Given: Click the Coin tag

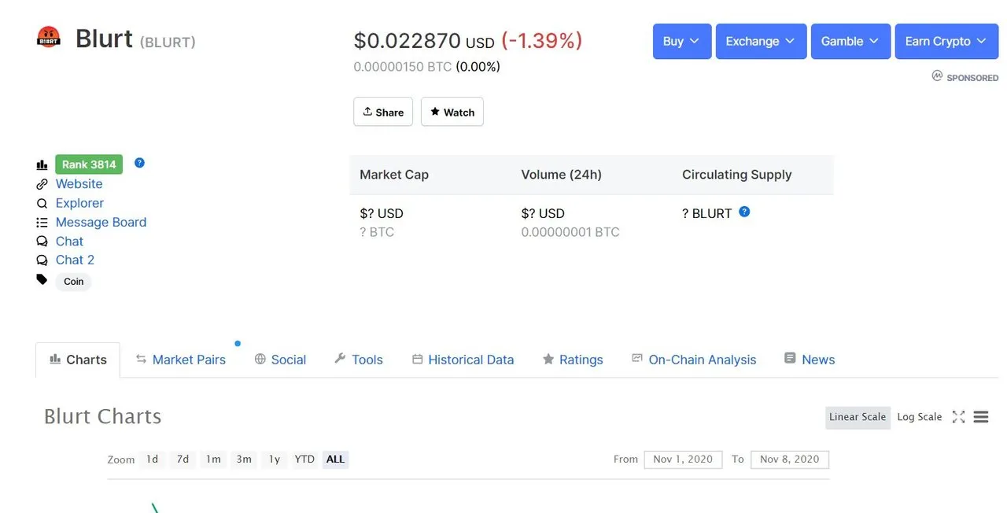Looking at the screenshot, I should (x=73, y=281).
